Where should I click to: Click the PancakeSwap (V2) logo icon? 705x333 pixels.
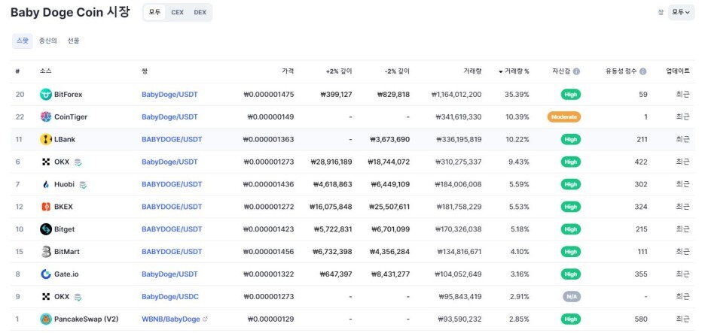coord(46,319)
